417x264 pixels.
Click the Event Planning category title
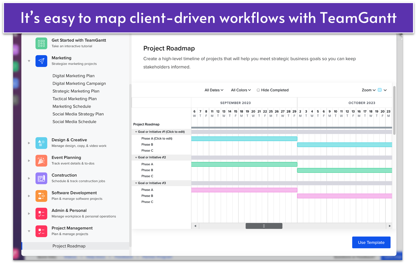[66, 158]
